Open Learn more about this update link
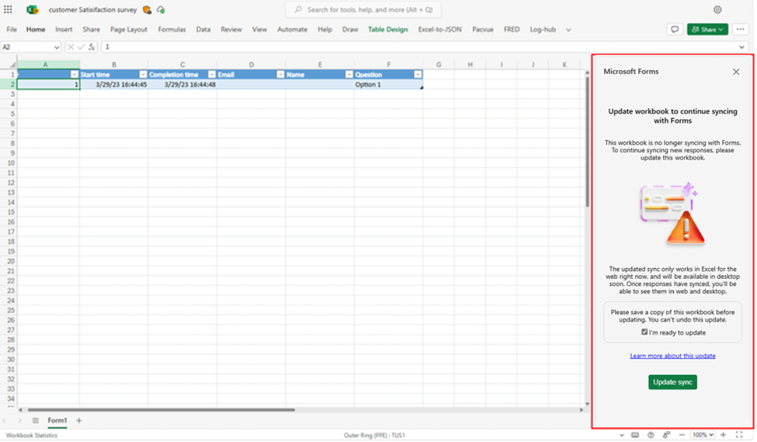The width and height of the screenshot is (757, 442). point(672,356)
